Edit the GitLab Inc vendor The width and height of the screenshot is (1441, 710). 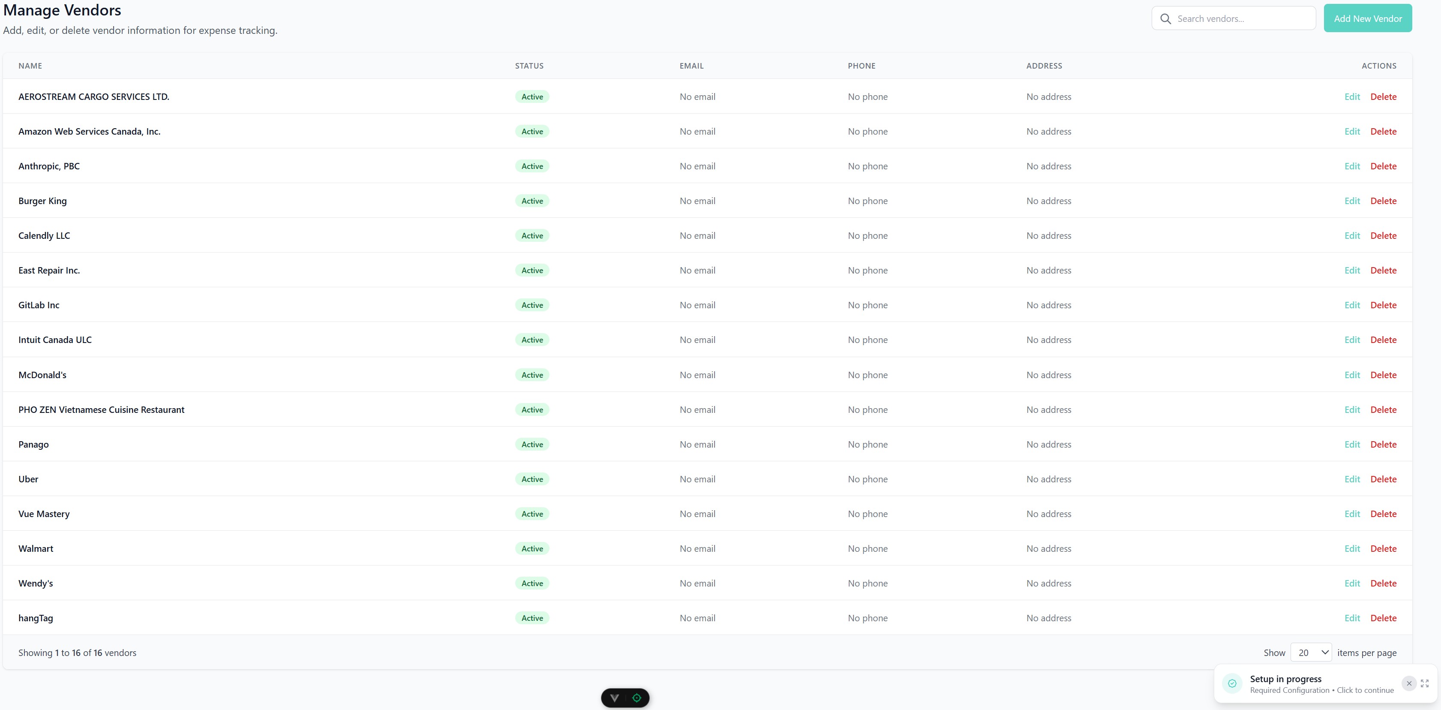pos(1351,305)
